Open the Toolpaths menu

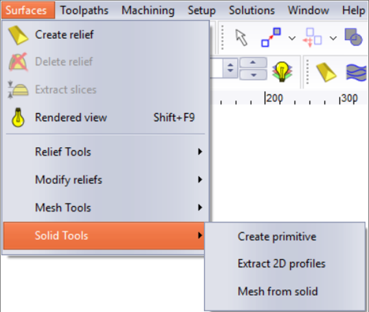84,10
